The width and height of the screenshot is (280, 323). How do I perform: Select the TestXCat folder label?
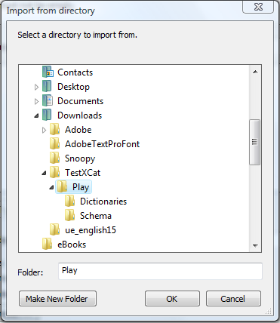tap(82, 173)
